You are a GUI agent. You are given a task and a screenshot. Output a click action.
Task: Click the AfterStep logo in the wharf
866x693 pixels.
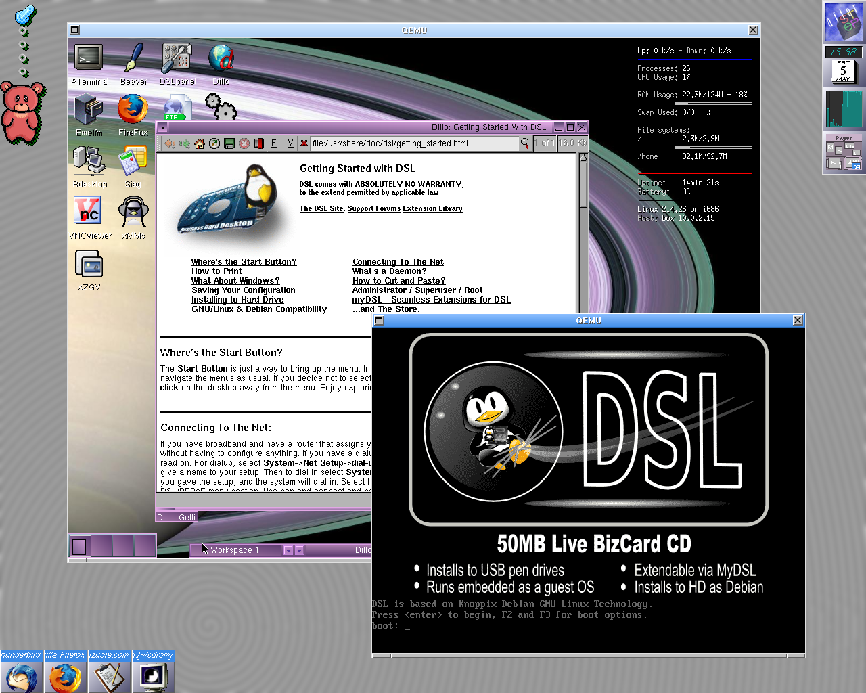(x=843, y=22)
